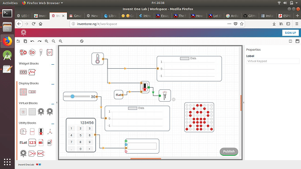Redo the last workspace action

click(x=39, y=41)
